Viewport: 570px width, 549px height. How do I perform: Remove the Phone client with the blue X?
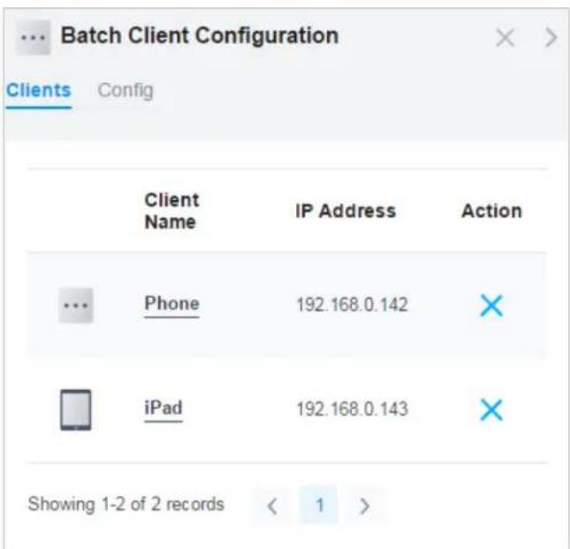point(491,305)
